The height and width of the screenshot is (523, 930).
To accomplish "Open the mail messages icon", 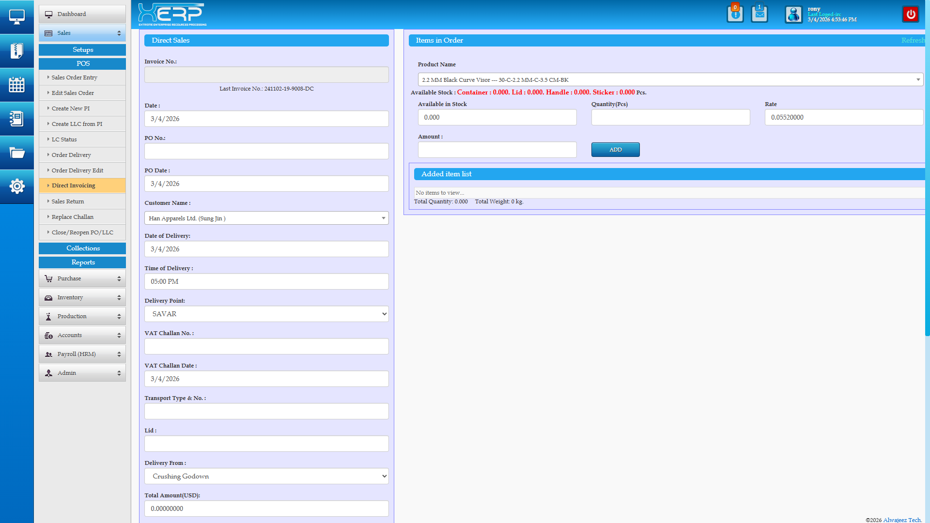I will click(x=759, y=14).
